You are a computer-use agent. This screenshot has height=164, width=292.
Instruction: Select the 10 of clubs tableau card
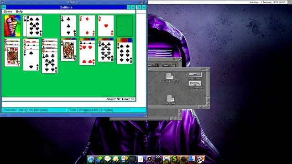coord(106,51)
